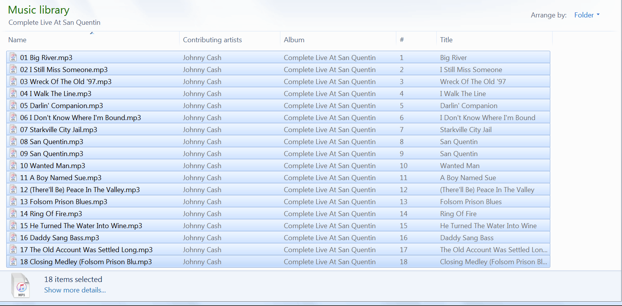The image size is (622, 306).
Task: Select file name 07 Starkville City Jail.mp3
Action: tap(59, 130)
